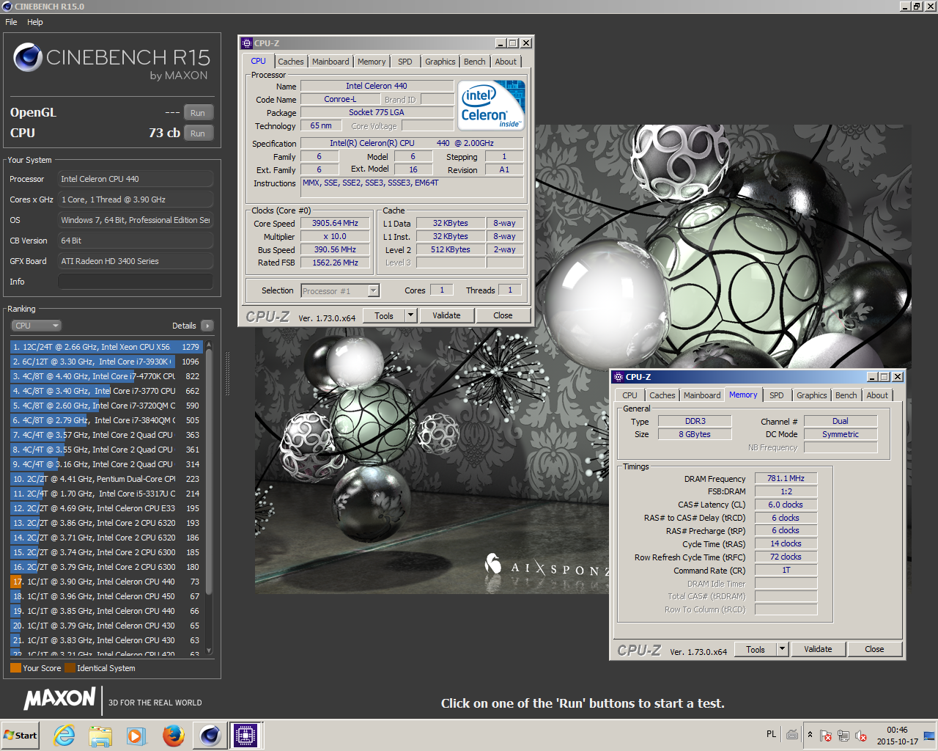
Task: Click the Processor field Intel Celeron CPU 440
Action: click(x=136, y=179)
